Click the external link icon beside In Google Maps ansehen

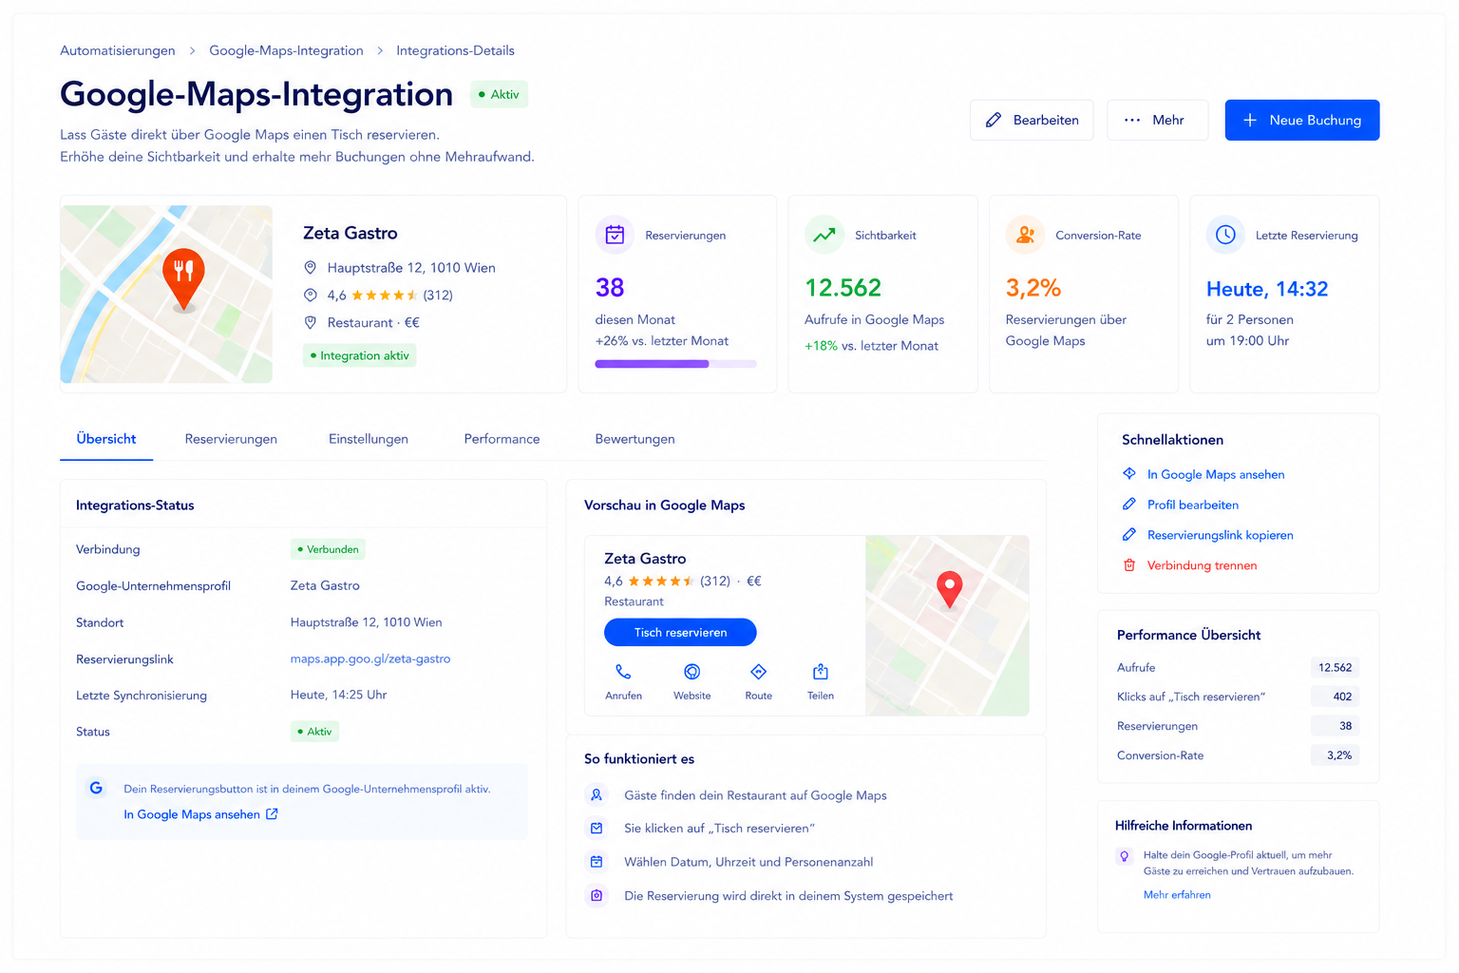coord(272,814)
